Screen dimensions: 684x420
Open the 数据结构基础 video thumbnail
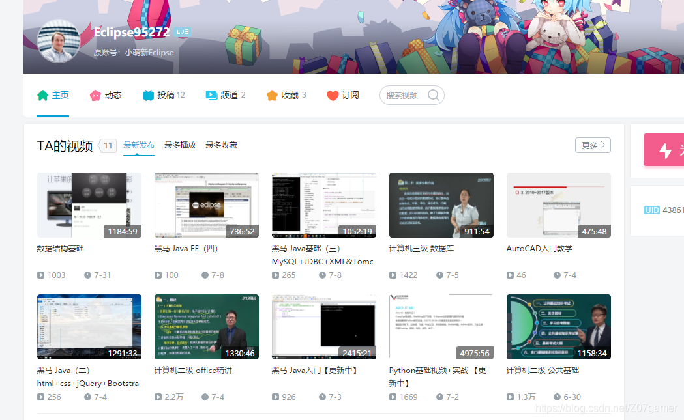[x=89, y=205]
